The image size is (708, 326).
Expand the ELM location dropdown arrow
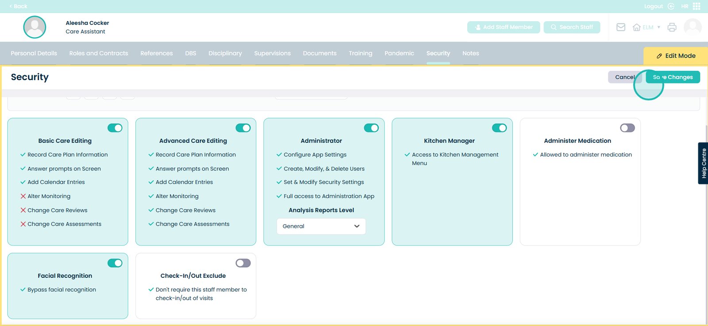[658, 27]
